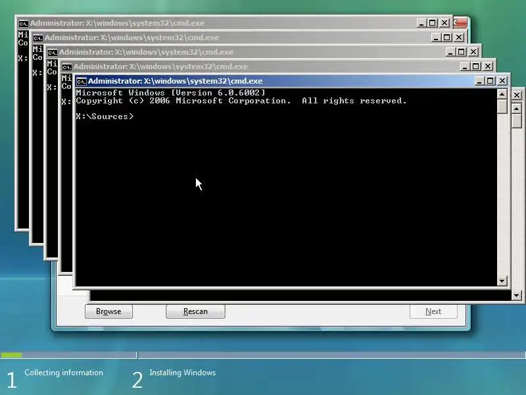Maximize the backmost cmd.exe window
The width and height of the screenshot is (526, 395).
433,23
